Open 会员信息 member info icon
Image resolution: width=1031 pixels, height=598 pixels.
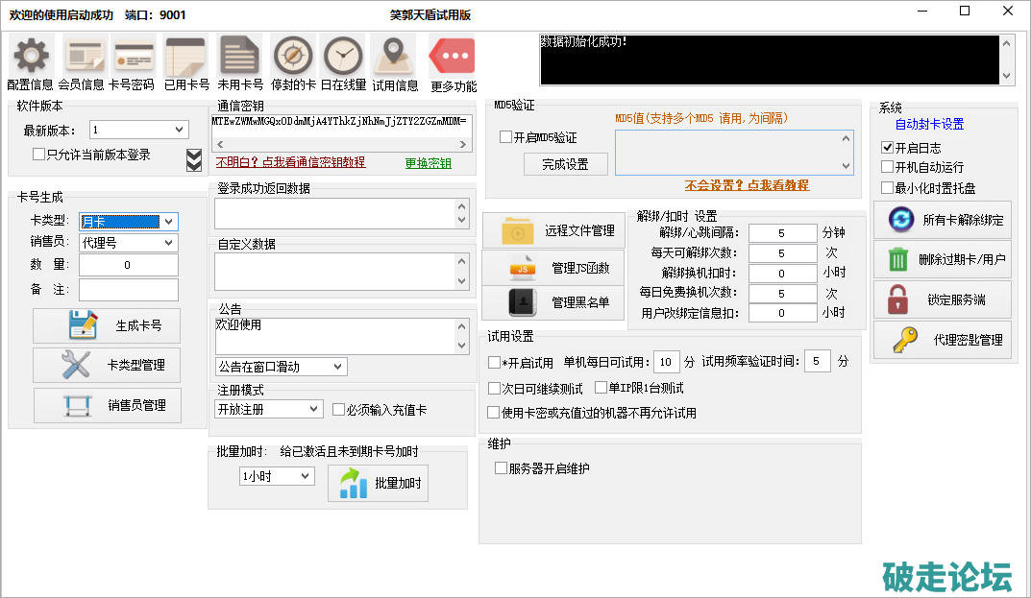pos(83,57)
